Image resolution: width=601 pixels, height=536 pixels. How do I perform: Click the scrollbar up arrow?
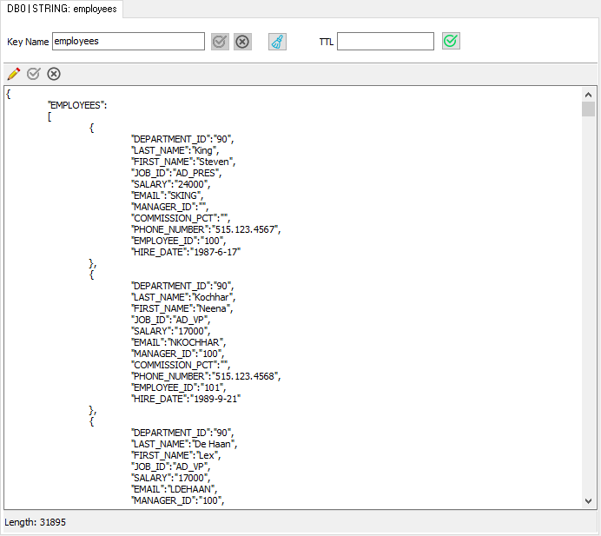coord(588,95)
